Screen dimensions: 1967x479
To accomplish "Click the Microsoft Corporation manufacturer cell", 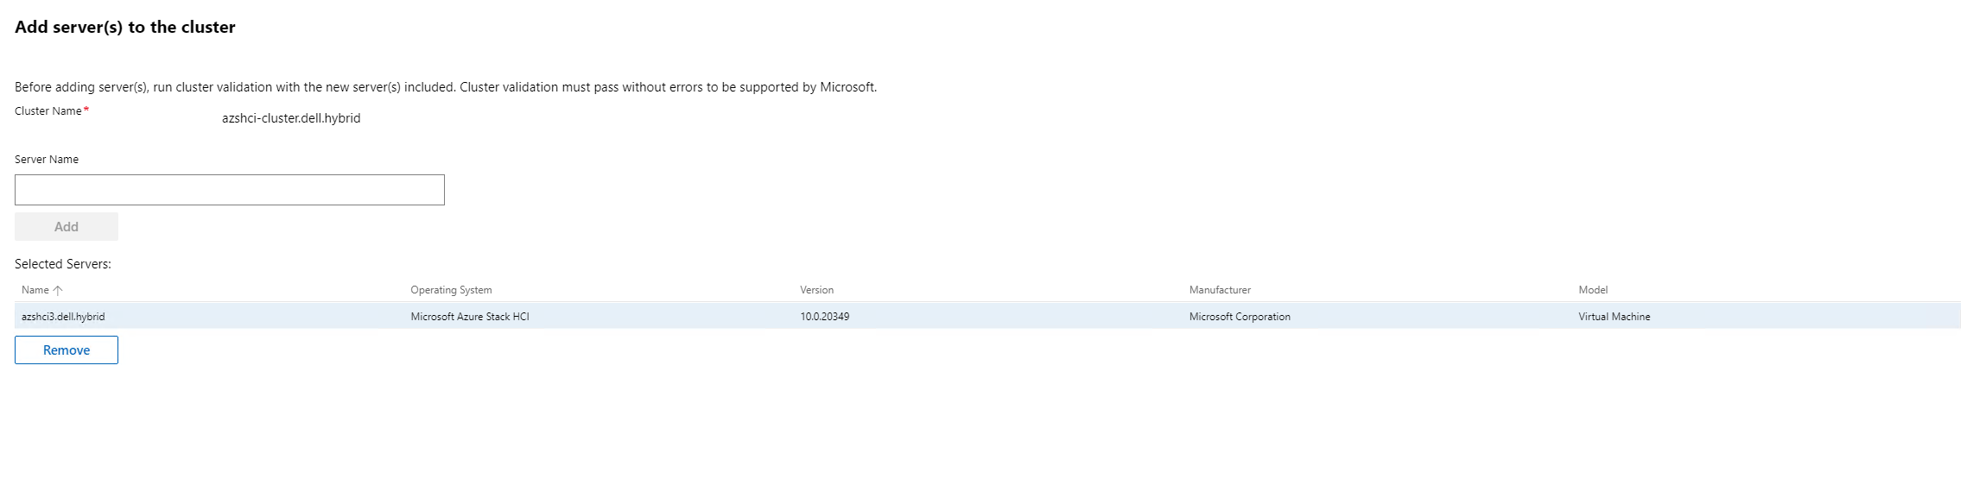I will point(1239,317).
